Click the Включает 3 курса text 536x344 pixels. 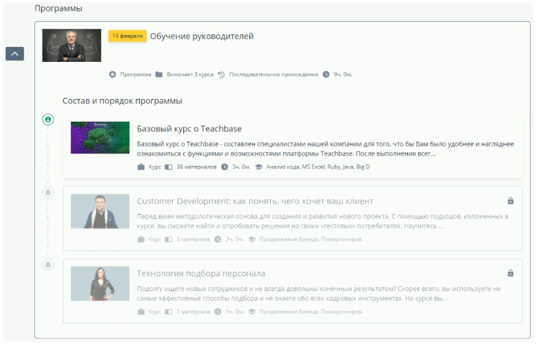coord(190,74)
